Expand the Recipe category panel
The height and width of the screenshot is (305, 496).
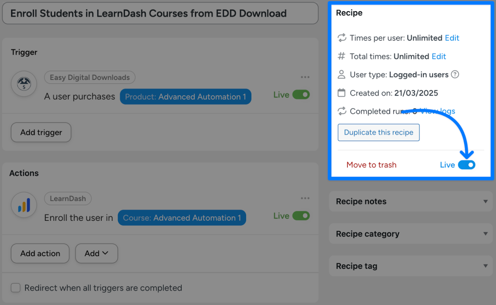[x=411, y=233]
